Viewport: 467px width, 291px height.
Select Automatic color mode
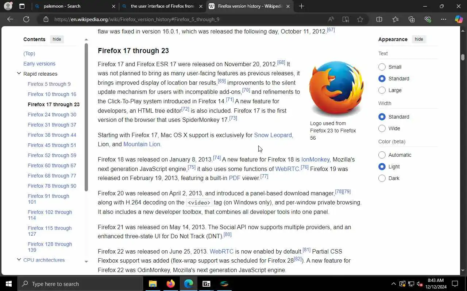(x=382, y=155)
